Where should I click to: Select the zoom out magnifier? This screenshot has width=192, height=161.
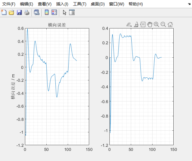coord(163,25)
